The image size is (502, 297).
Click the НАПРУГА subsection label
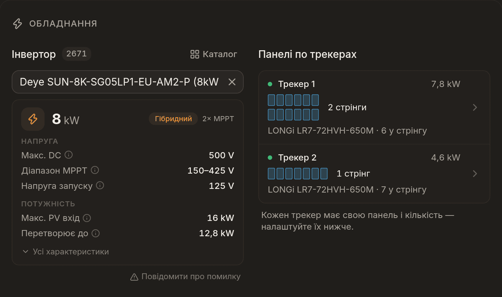40,141
